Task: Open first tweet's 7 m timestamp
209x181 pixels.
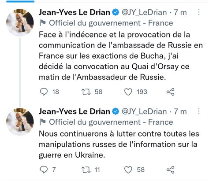Action: (180, 12)
